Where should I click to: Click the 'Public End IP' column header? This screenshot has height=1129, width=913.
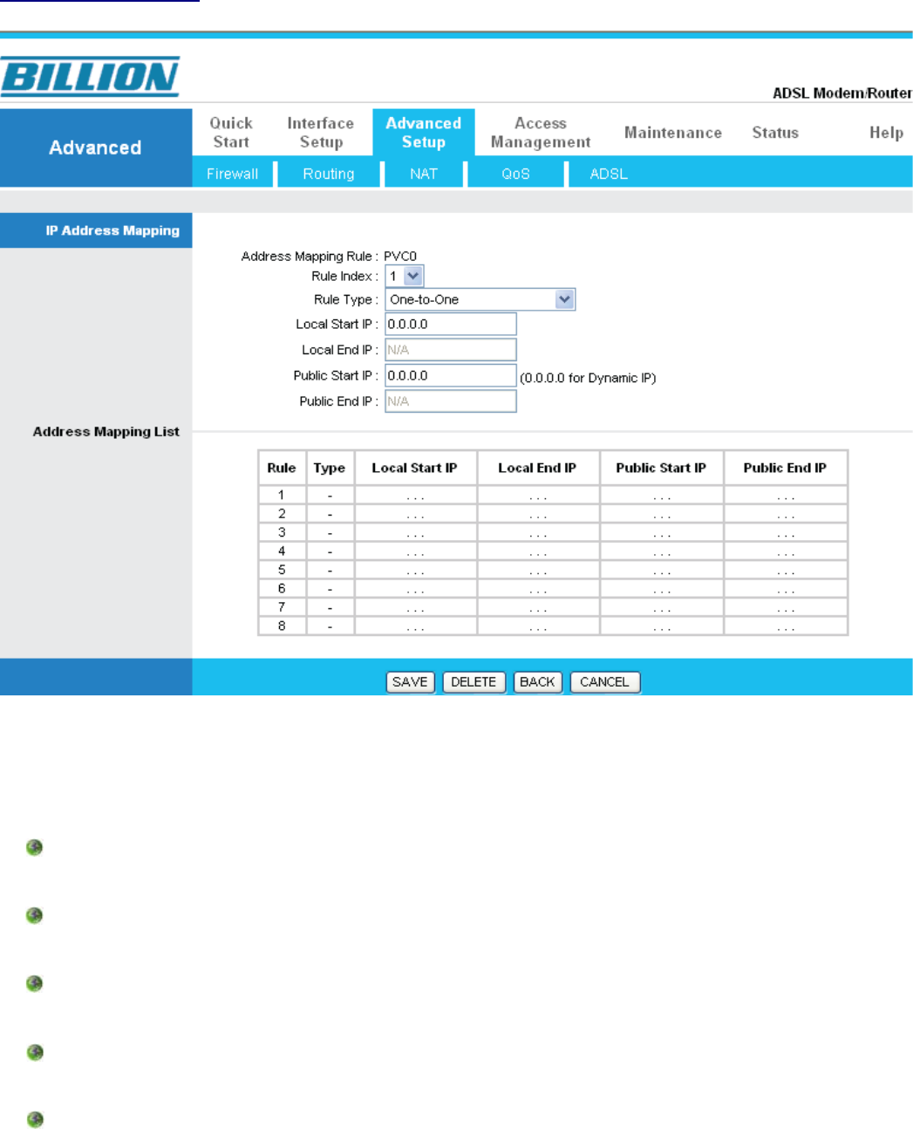click(785, 468)
